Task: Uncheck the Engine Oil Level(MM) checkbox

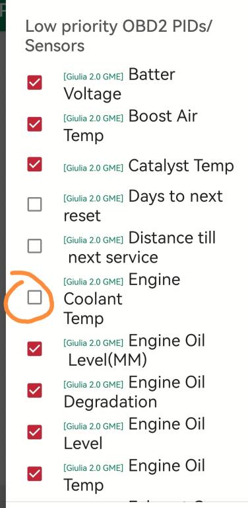Action: coord(34,349)
